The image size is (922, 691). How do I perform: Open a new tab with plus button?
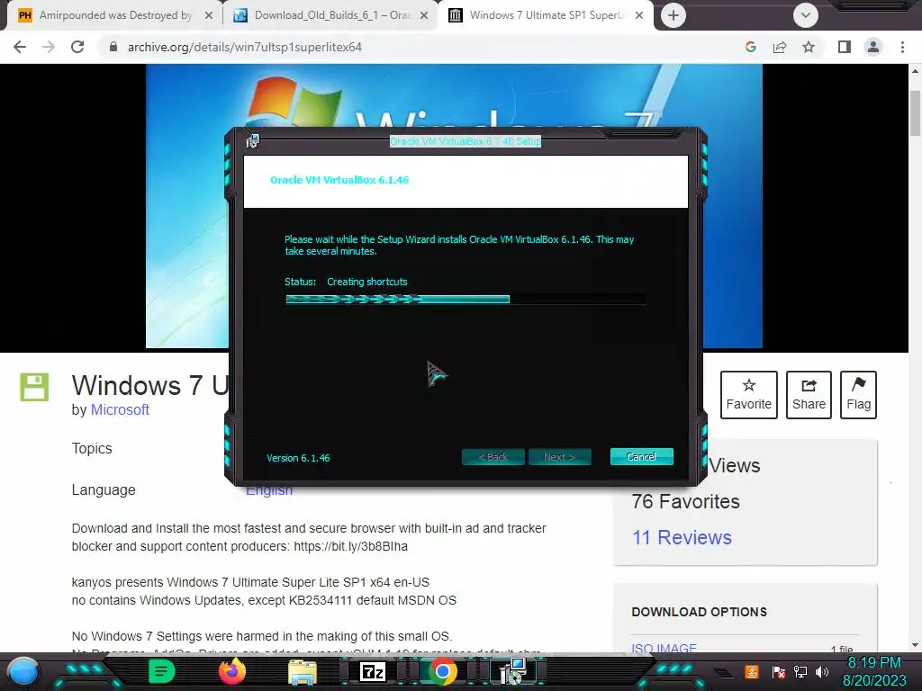673,15
